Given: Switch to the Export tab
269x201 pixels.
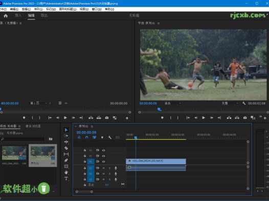Looking at the screenshot, I should tap(44, 16).
